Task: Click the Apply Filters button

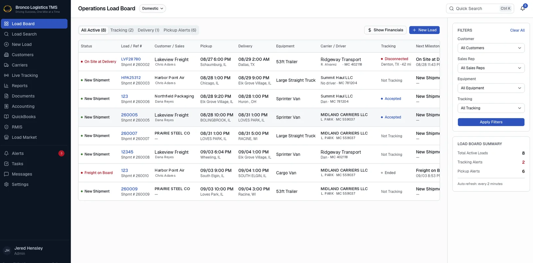Action: tap(491, 122)
